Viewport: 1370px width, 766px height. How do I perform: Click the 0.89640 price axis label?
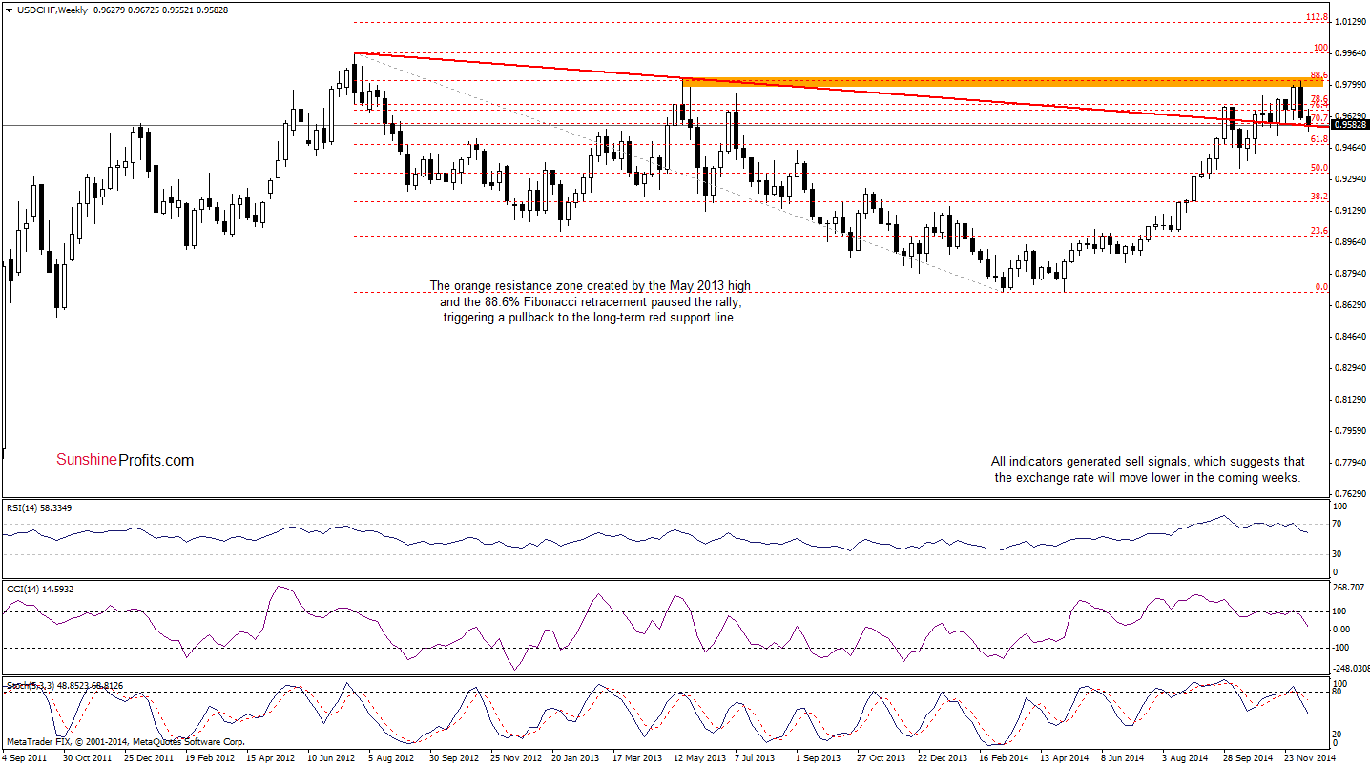[x=1351, y=242]
